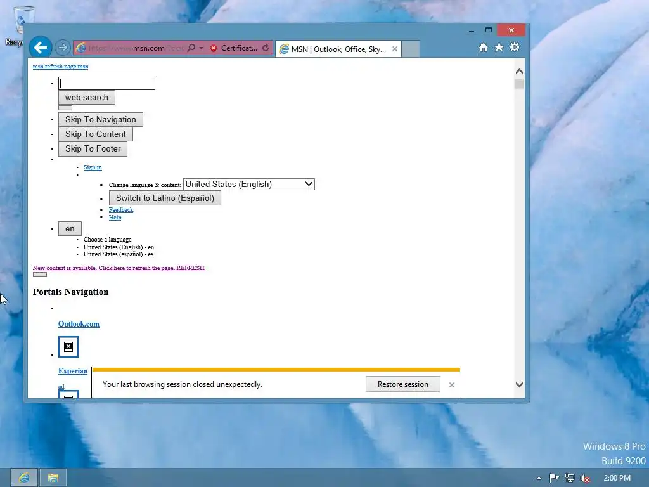Click Skip To Footer button
649x487 pixels.
tap(93, 148)
